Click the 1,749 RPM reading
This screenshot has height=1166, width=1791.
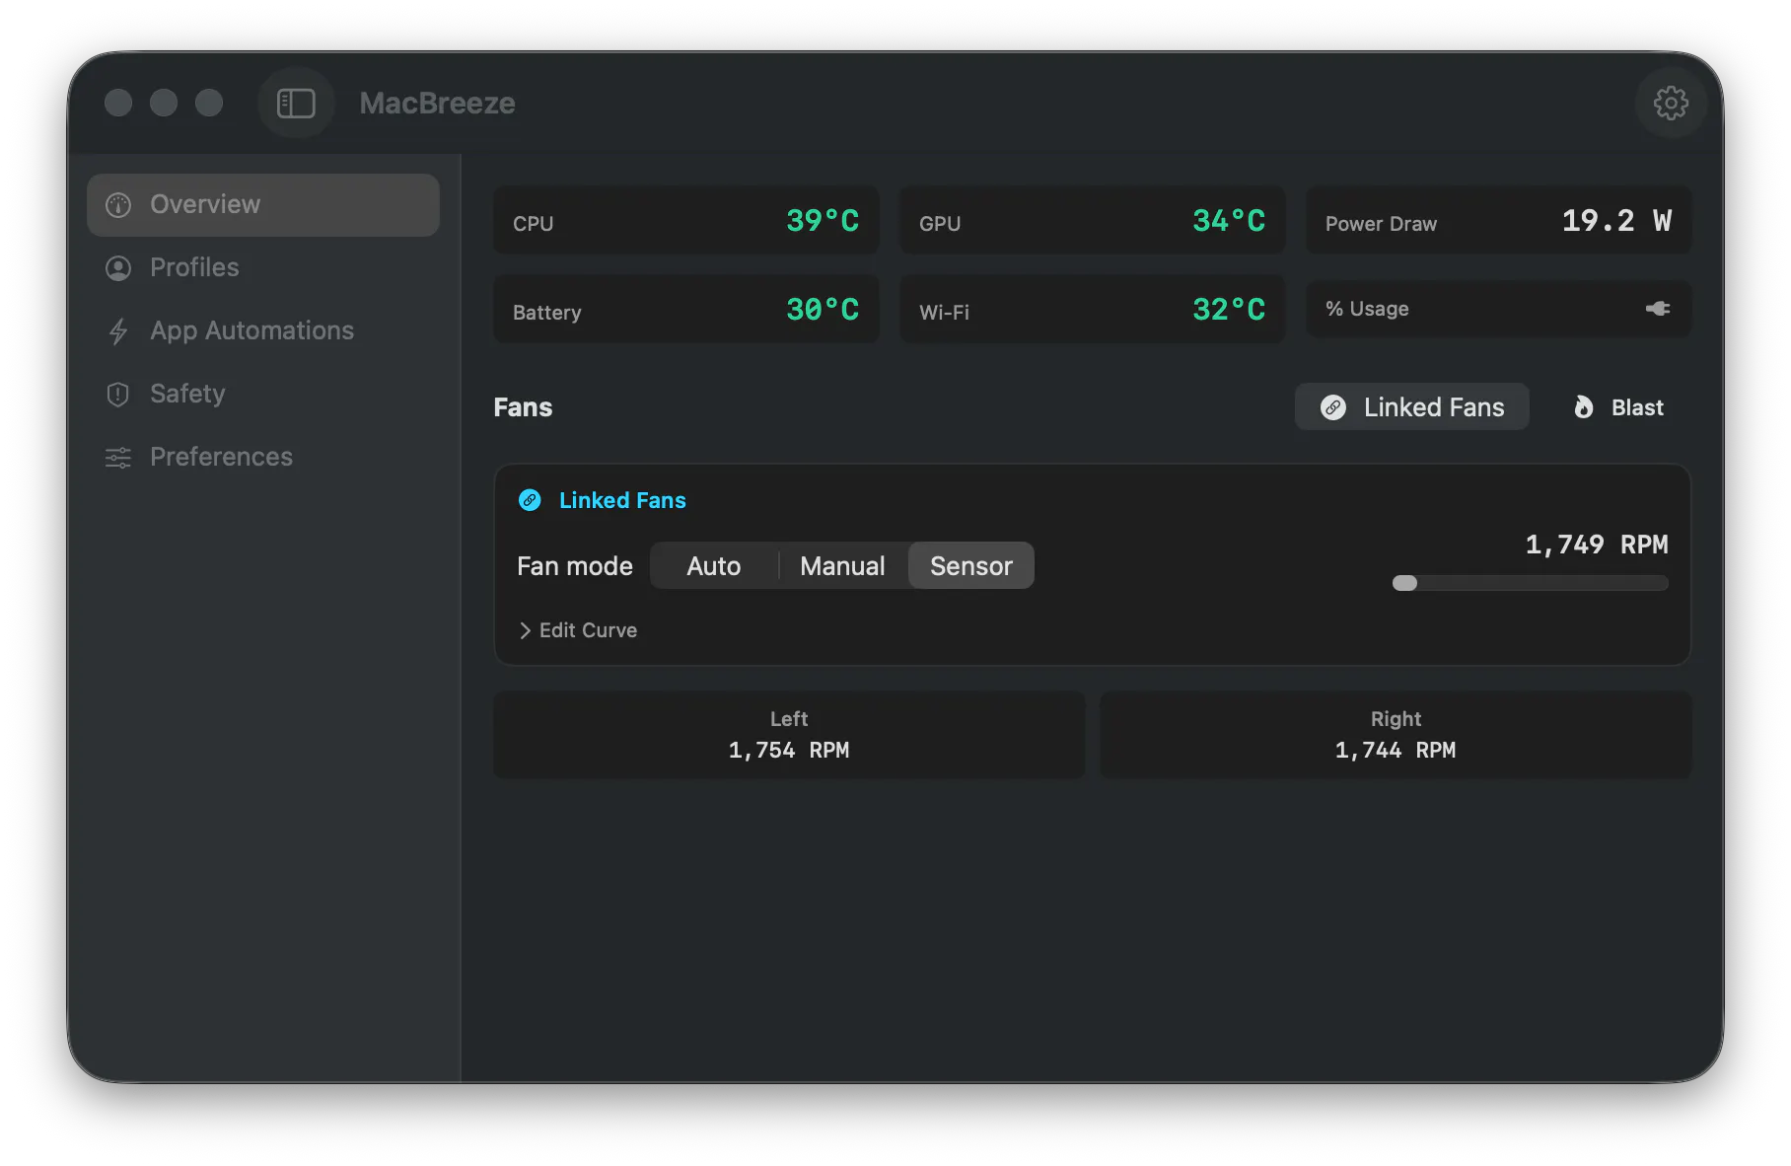tap(1597, 545)
